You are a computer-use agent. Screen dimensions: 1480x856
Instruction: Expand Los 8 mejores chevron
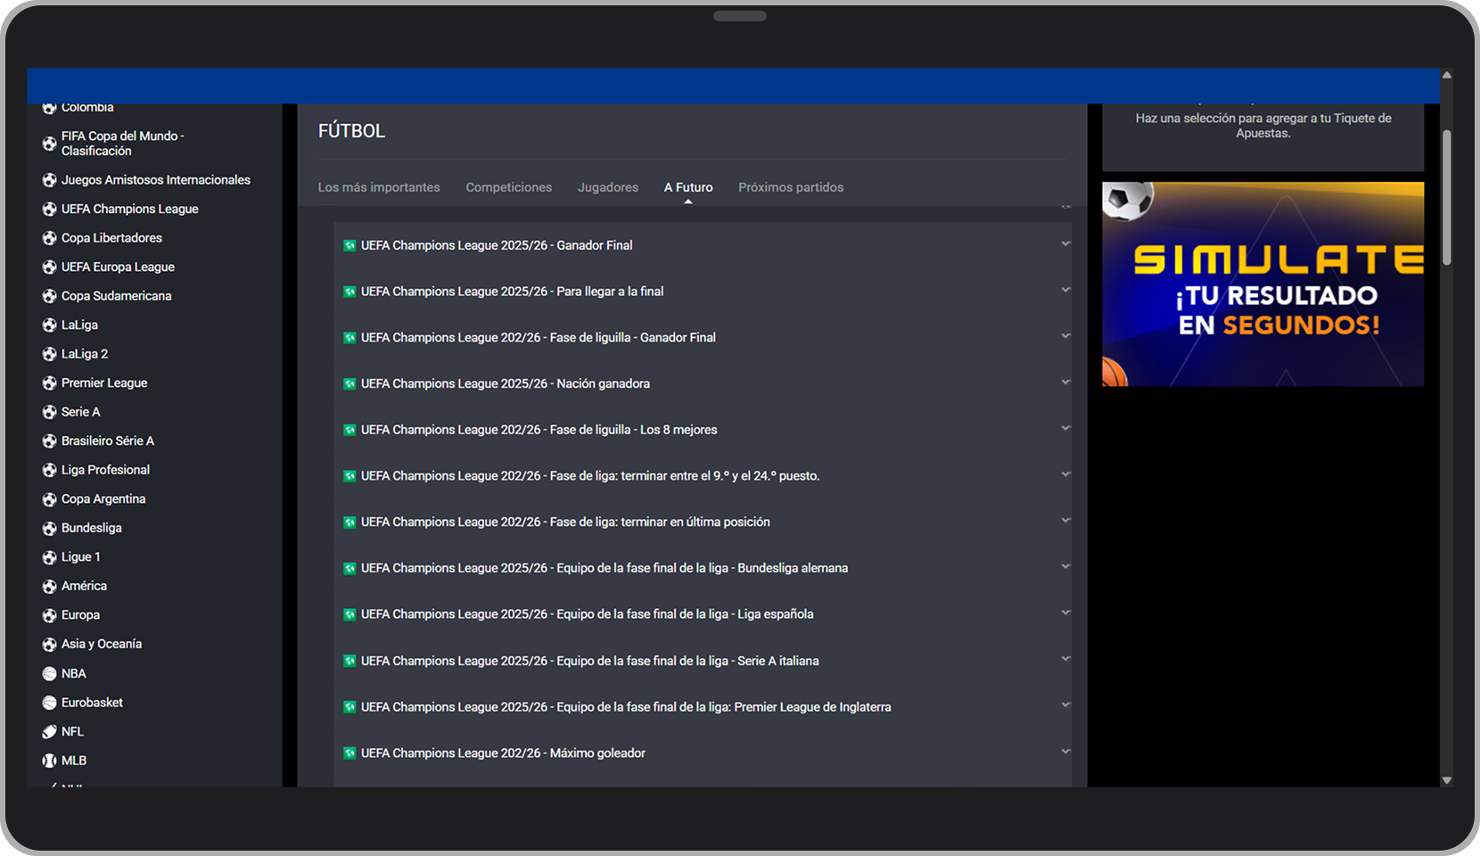coord(1065,428)
